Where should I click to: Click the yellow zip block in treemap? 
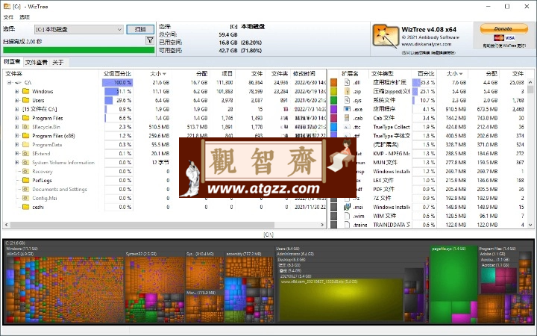click(x=341, y=299)
